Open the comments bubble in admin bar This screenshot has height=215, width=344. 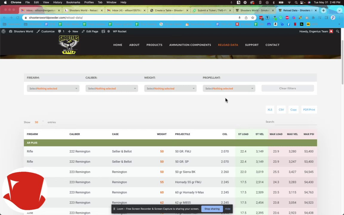click(61, 31)
